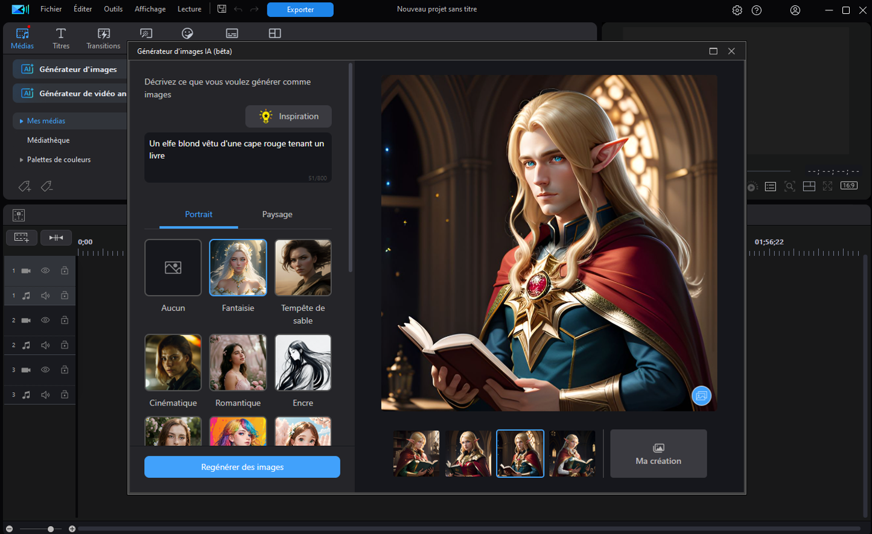Open the 16:9 aspect ratio selector

849,186
